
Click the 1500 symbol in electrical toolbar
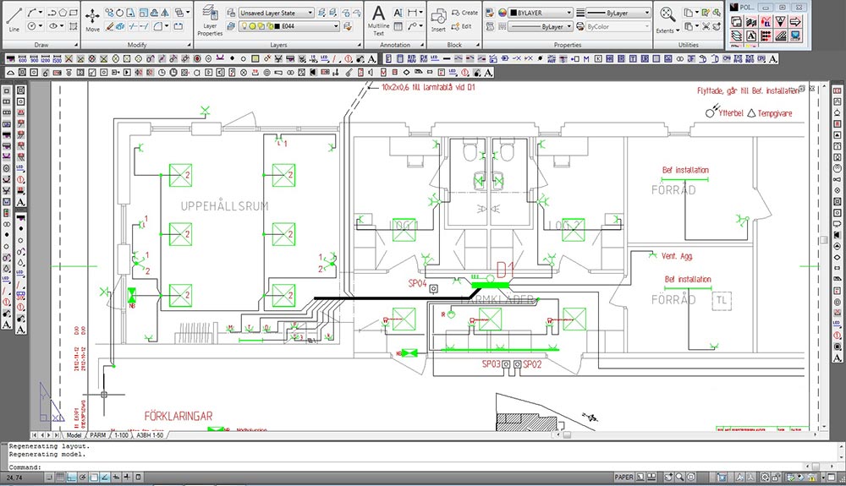[57, 58]
